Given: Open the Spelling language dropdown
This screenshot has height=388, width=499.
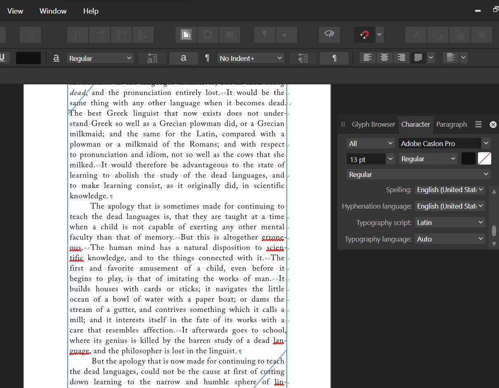Looking at the screenshot, I should pos(450,190).
